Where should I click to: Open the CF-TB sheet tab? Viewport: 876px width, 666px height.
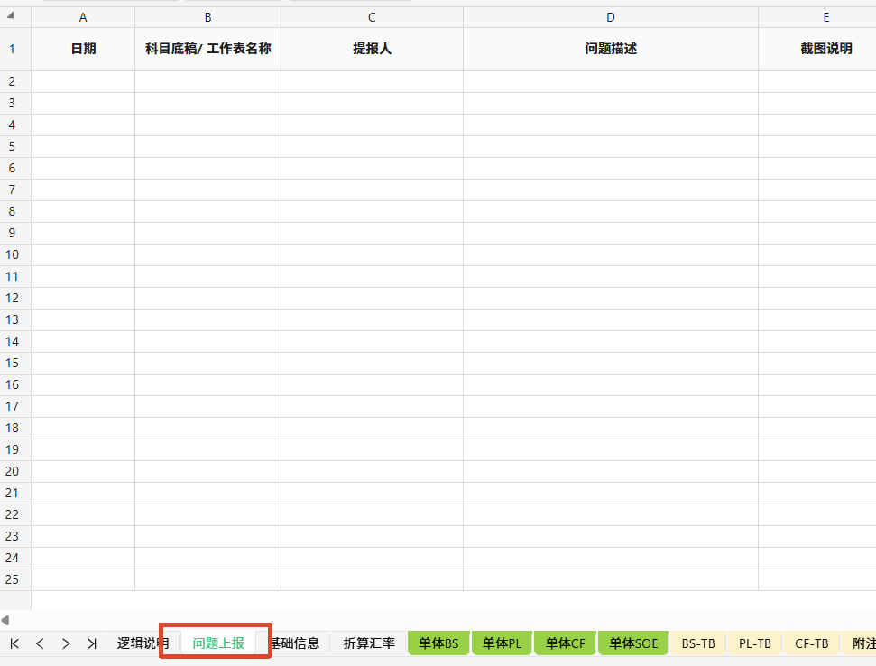[x=811, y=643]
